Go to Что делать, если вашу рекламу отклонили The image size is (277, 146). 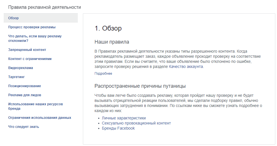tap(35, 38)
